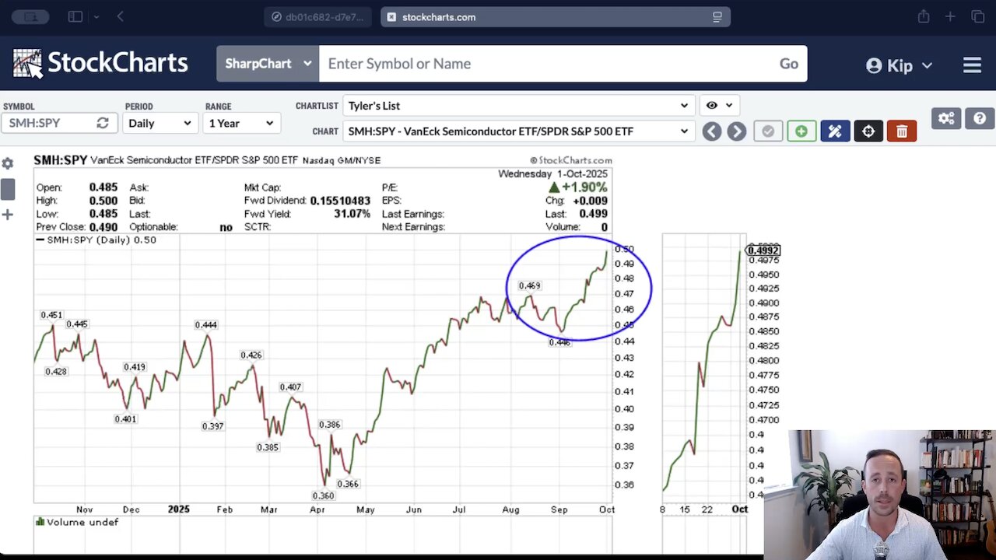Open the Daily period dropdown
This screenshot has height=560, width=996.
tap(159, 123)
